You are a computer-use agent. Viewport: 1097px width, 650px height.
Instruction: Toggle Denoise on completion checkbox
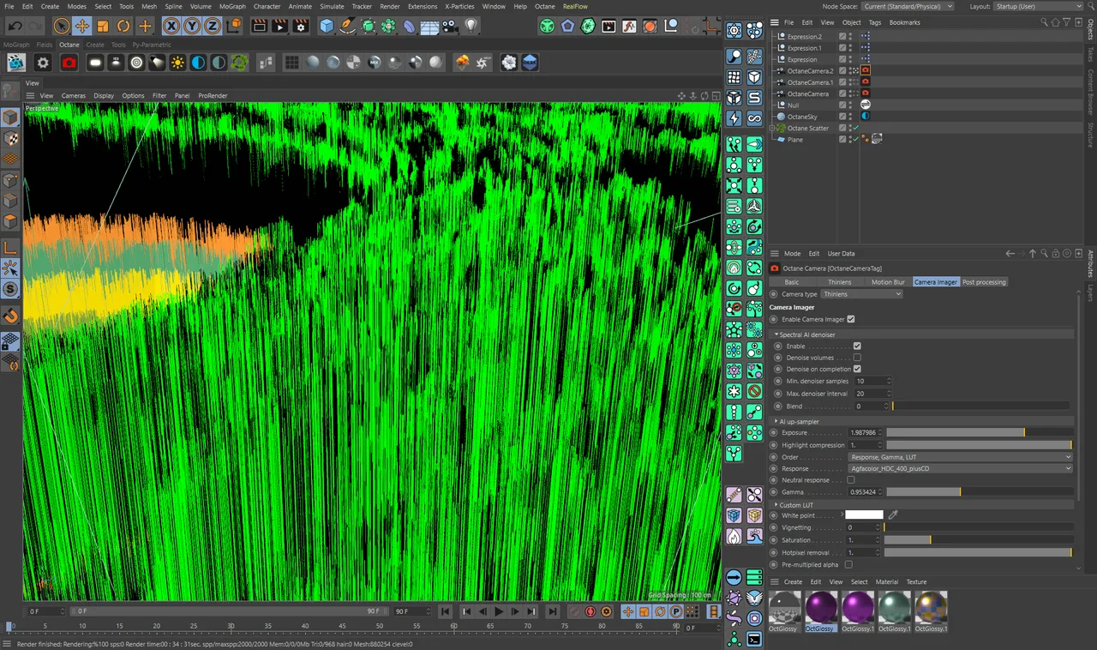click(x=857, y=369)
